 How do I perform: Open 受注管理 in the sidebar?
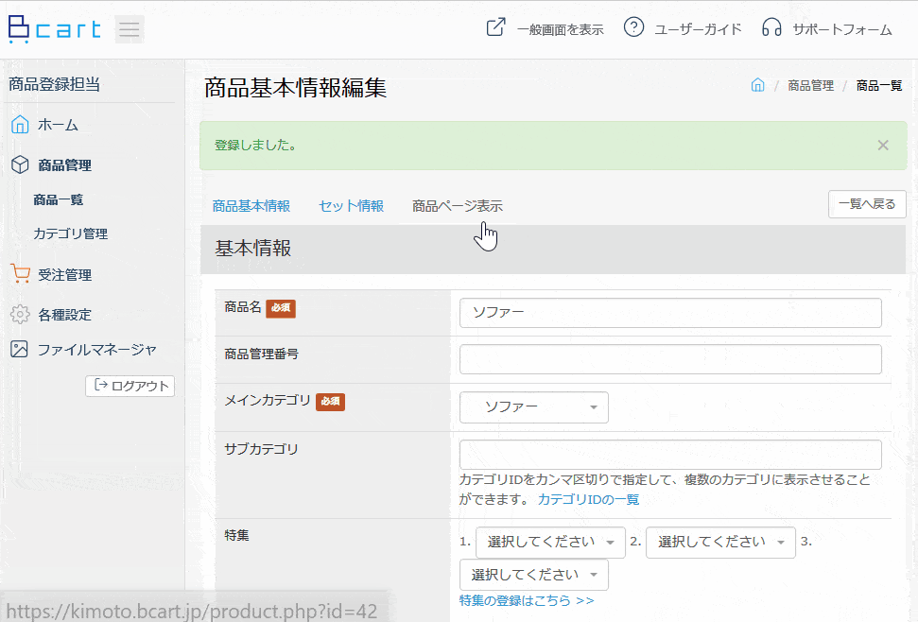click(x=64, y=275)
